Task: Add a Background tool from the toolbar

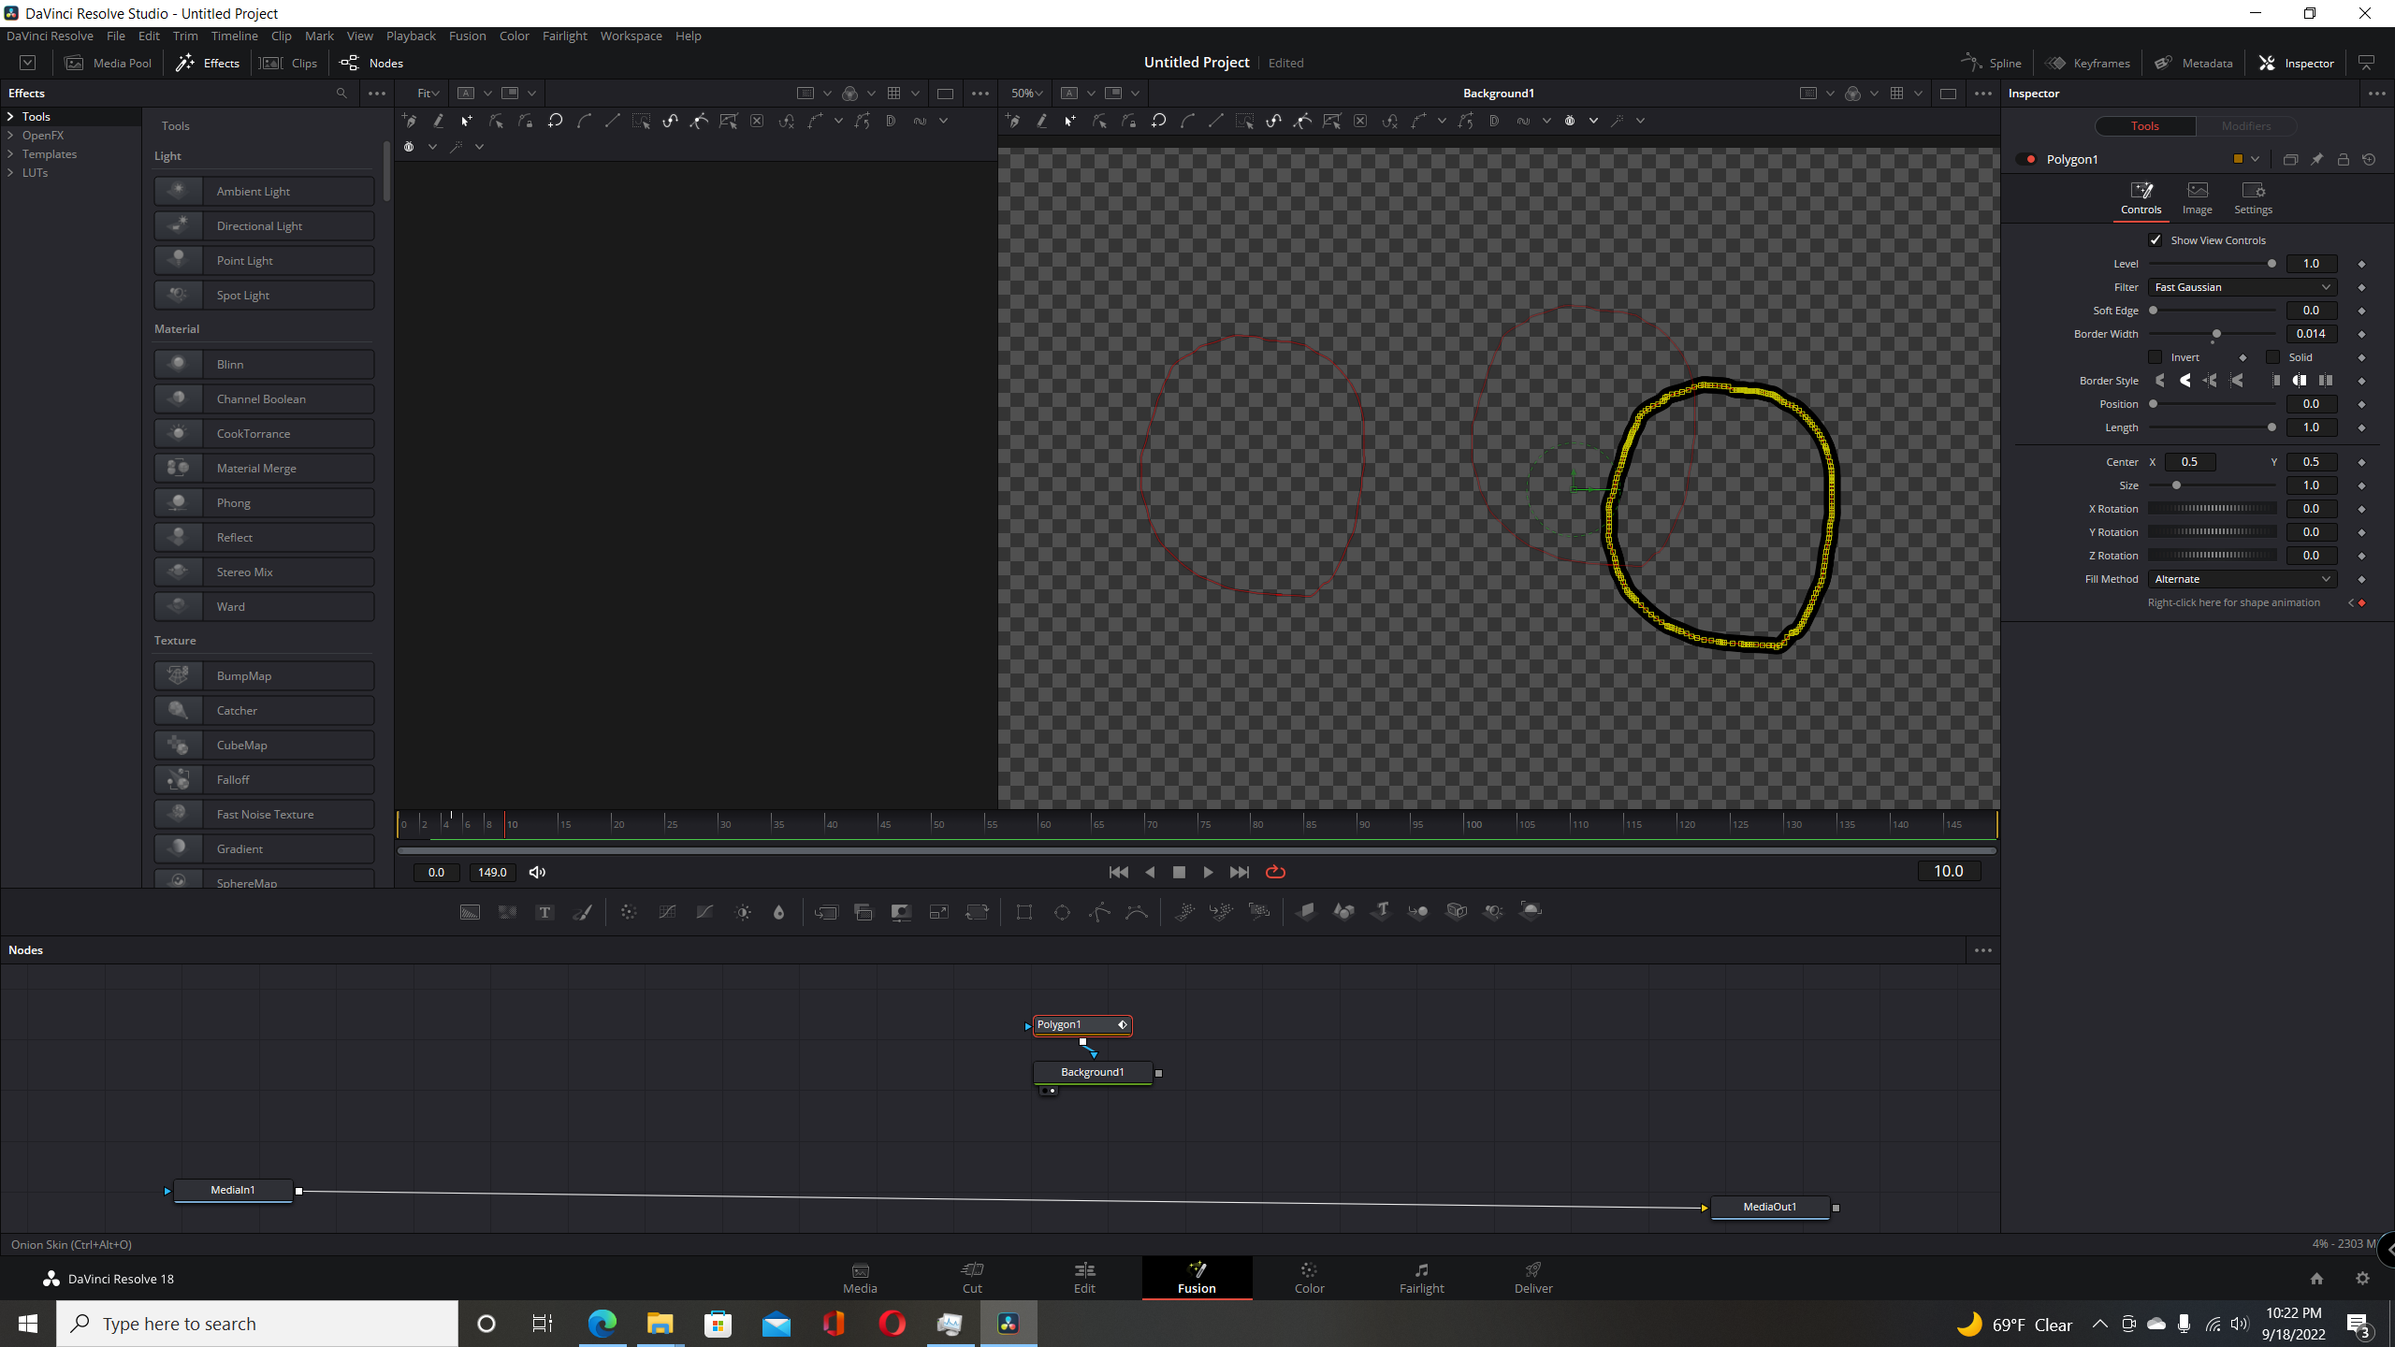Action: click(x=470, y=912)
